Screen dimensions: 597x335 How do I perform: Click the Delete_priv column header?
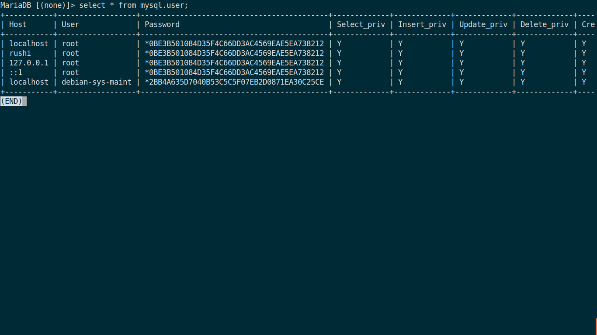point(545,24)
